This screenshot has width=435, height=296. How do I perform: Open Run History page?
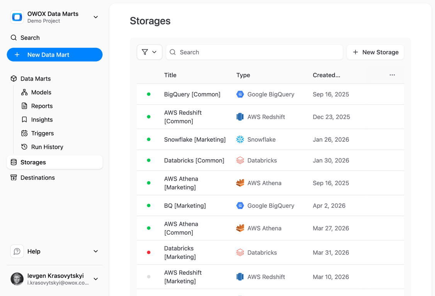47,147
